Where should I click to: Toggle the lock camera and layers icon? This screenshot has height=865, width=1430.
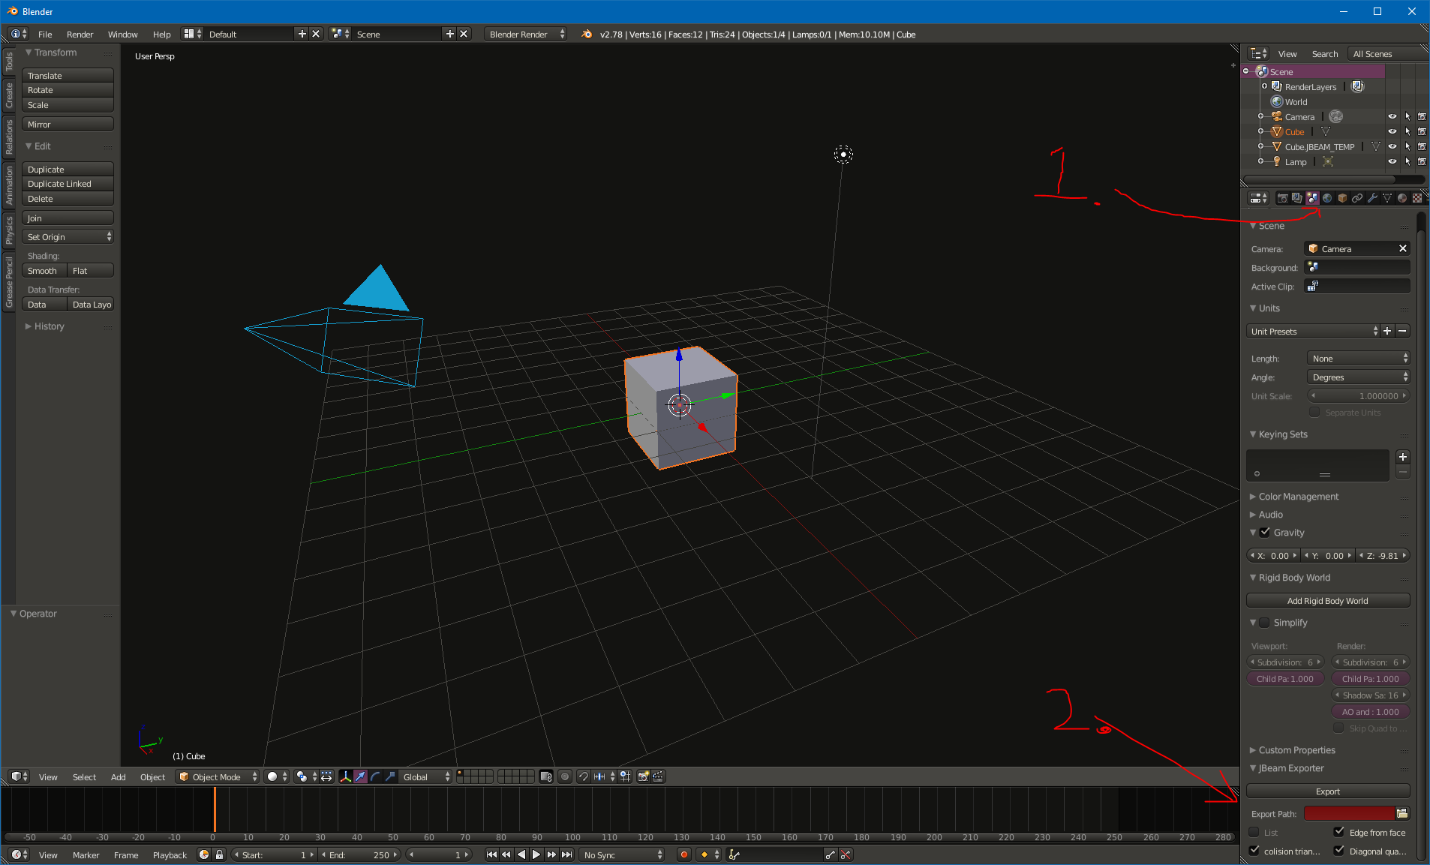click(x=546, y=776)
